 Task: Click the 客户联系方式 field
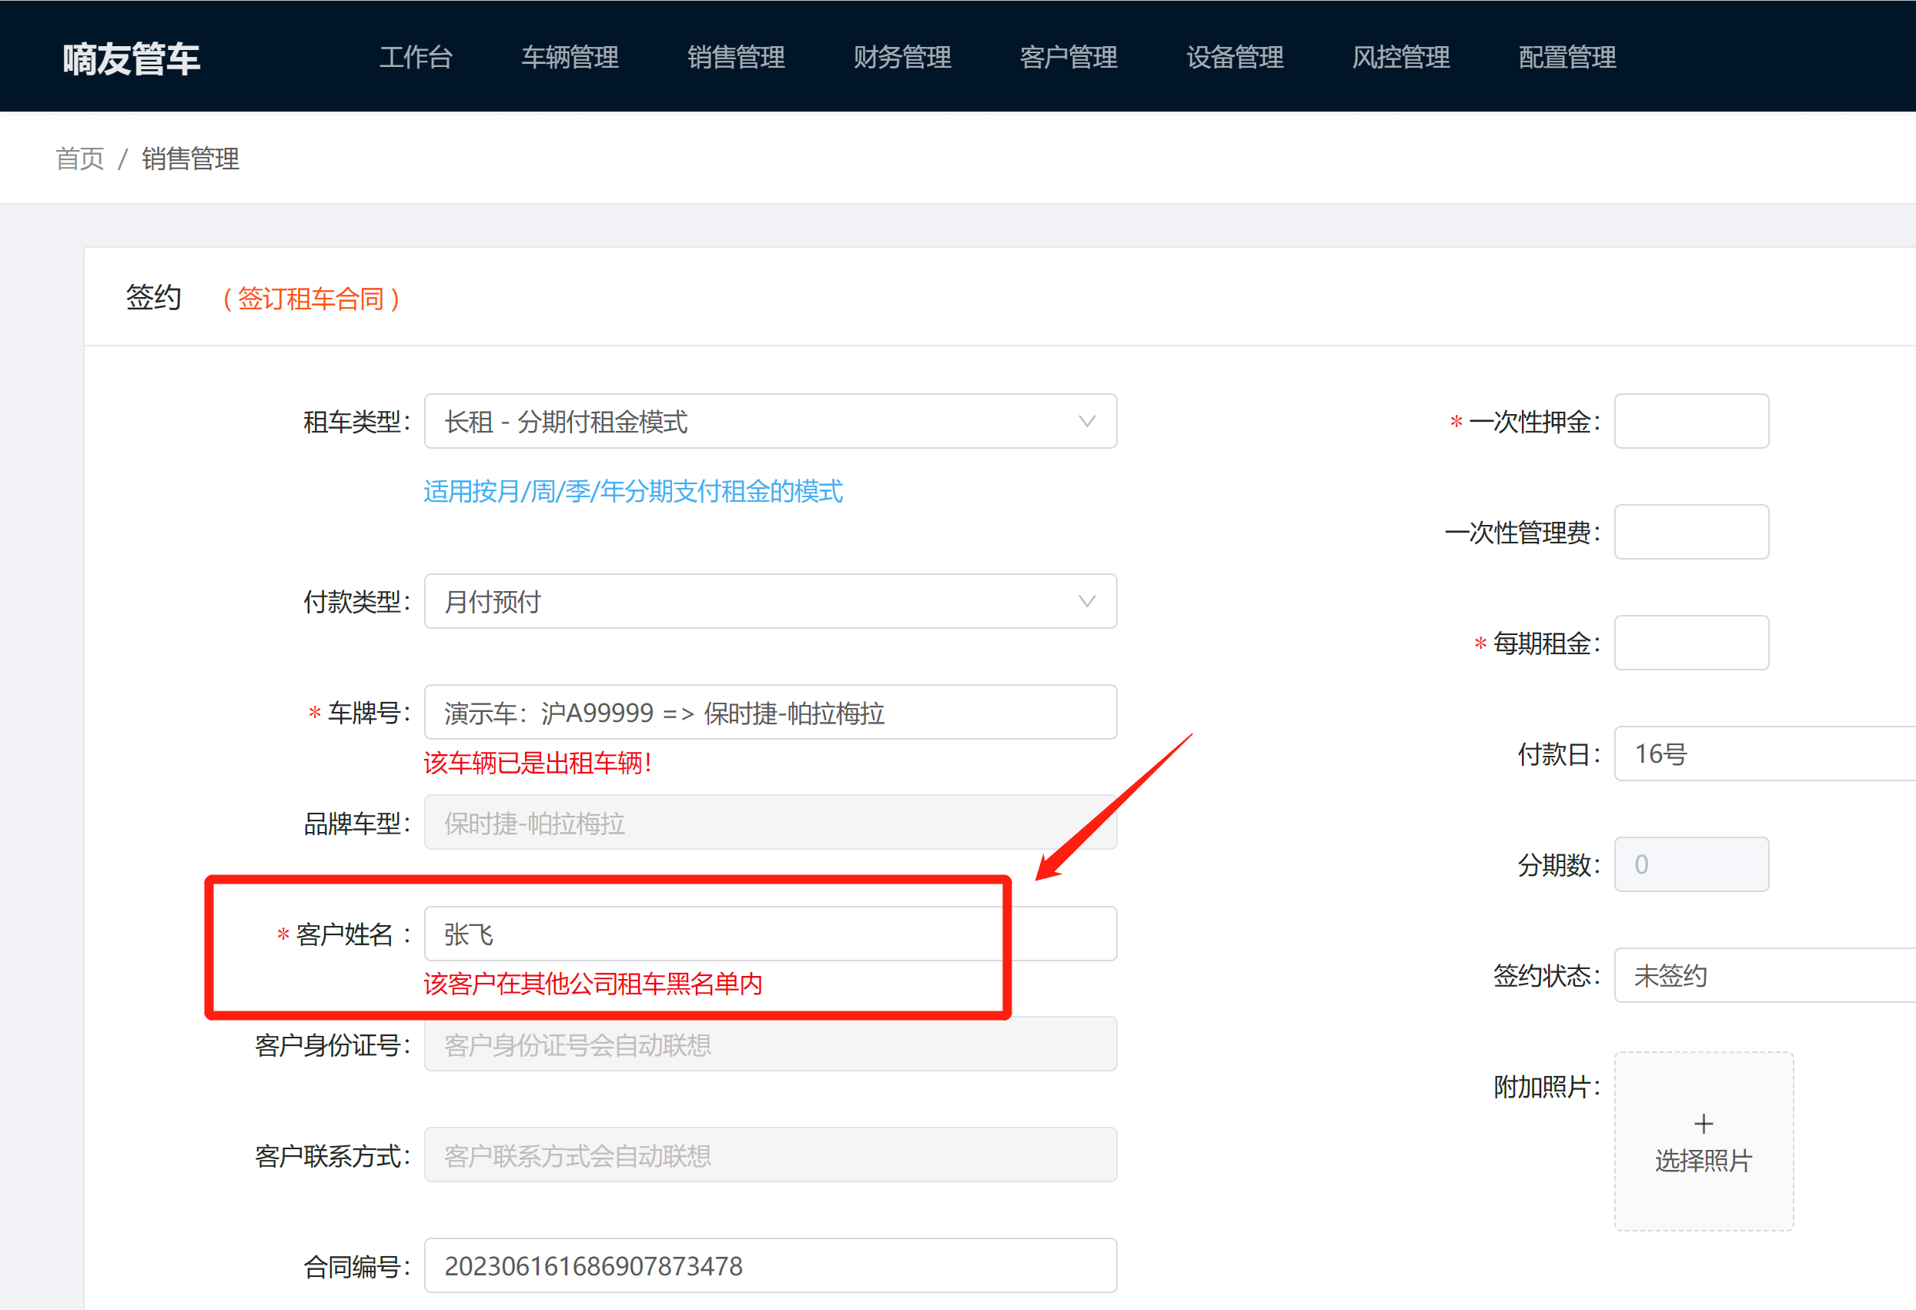click(x=770, y=1155)
